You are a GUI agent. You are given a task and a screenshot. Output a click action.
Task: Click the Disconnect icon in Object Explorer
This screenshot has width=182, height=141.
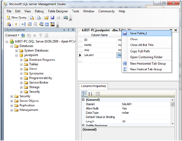tap(29, 35)
